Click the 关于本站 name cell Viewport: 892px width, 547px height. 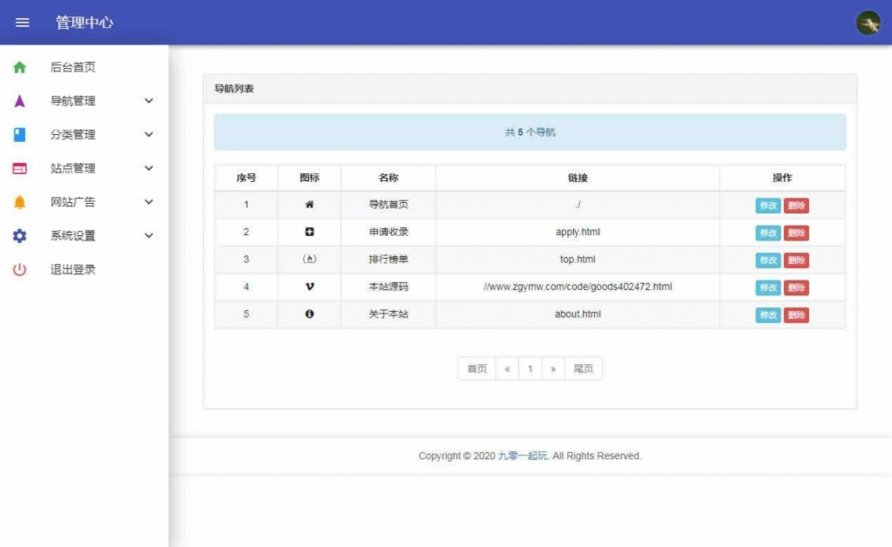[389, 314]
